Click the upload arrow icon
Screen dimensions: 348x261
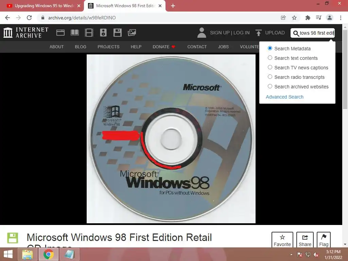(258, 33)
